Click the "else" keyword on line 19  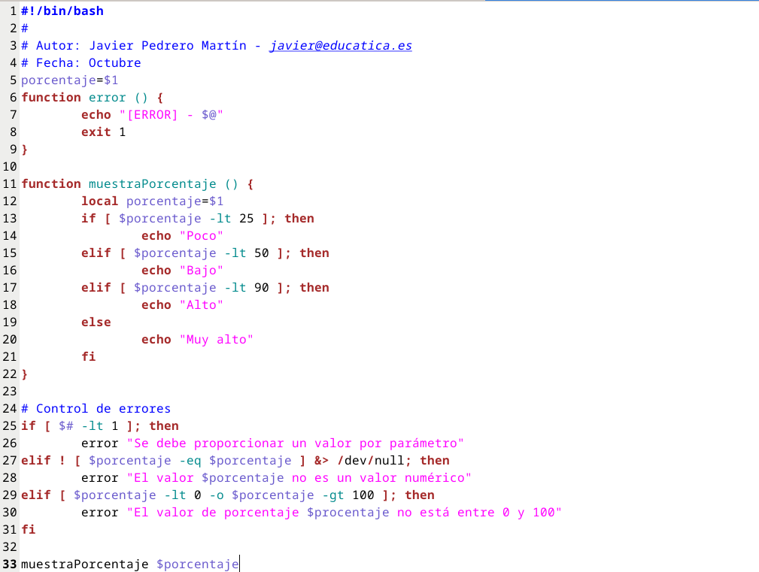pyautogui.click(x=96, y=322)
